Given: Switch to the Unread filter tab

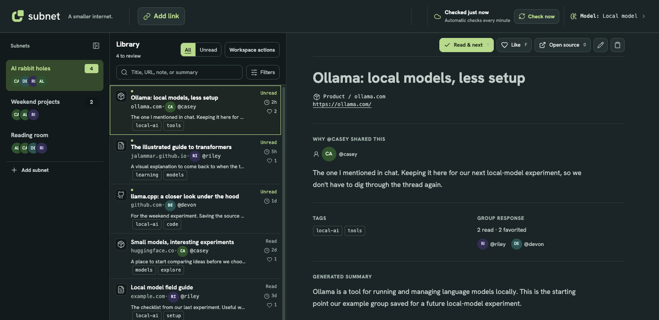Looking at the screenshot, I should (x=208, y=50).
